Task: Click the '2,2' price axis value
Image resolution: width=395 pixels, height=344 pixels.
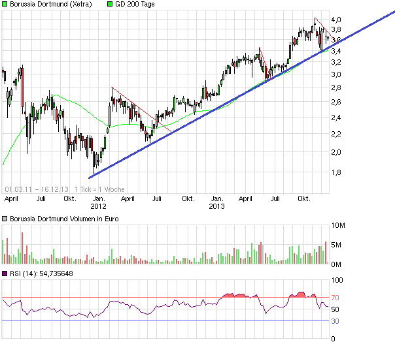Action: point(336,134)
